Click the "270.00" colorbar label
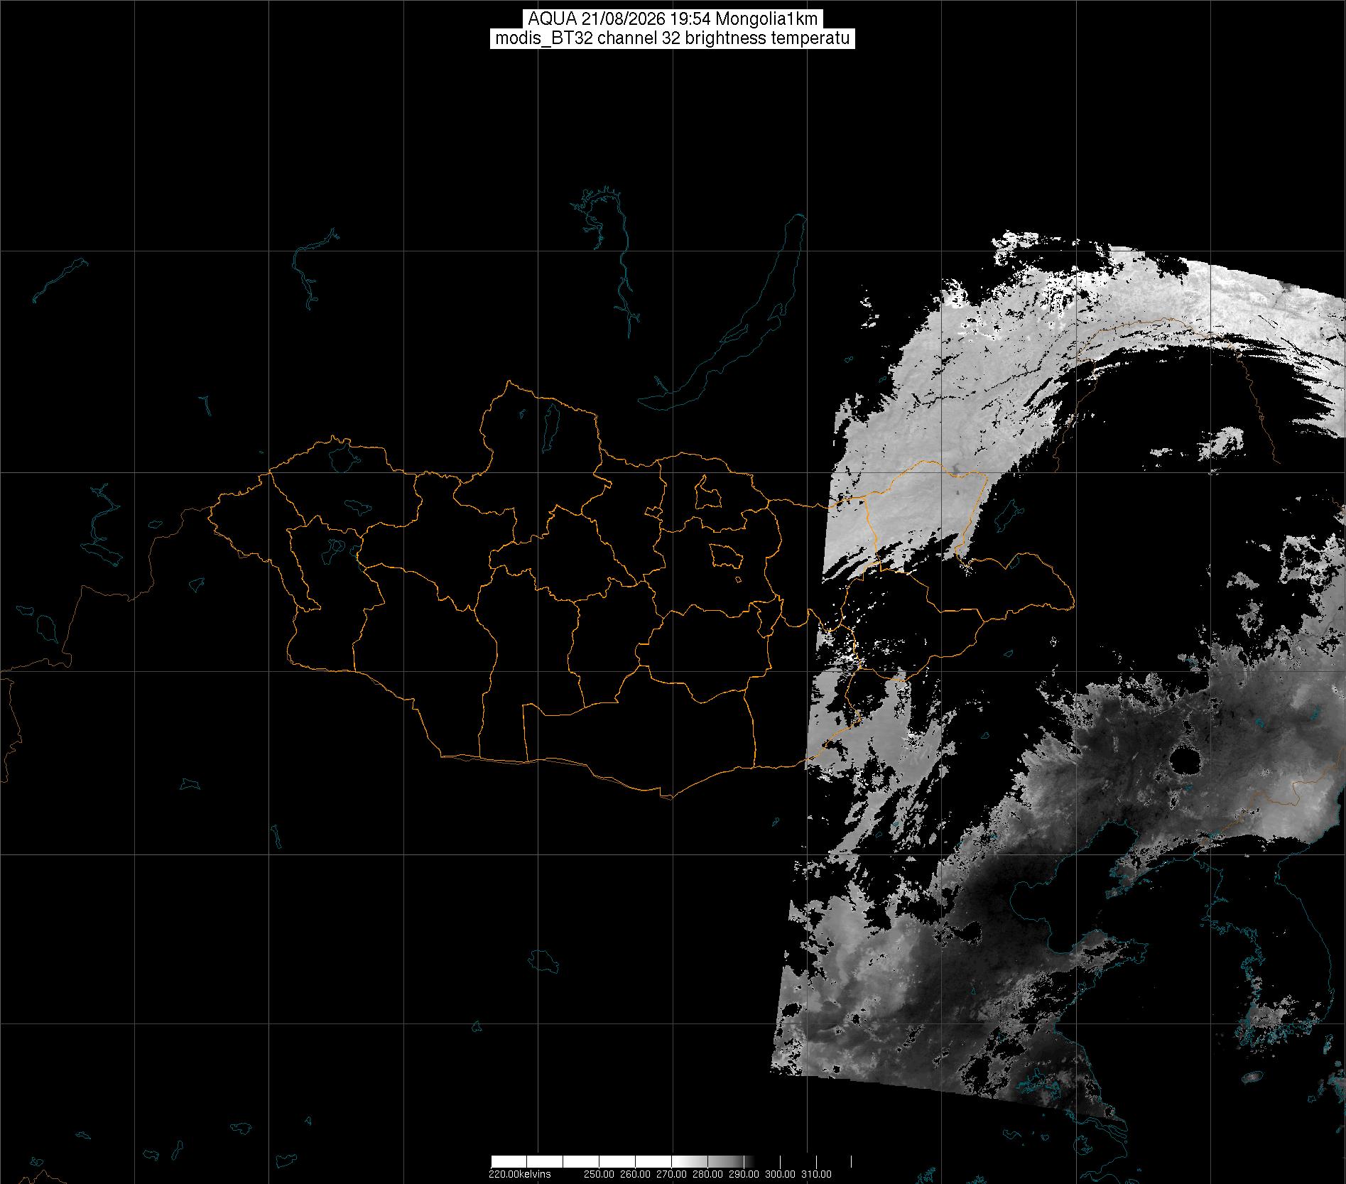This screenshot has width=1346, height=1184. coord(671,1174)
